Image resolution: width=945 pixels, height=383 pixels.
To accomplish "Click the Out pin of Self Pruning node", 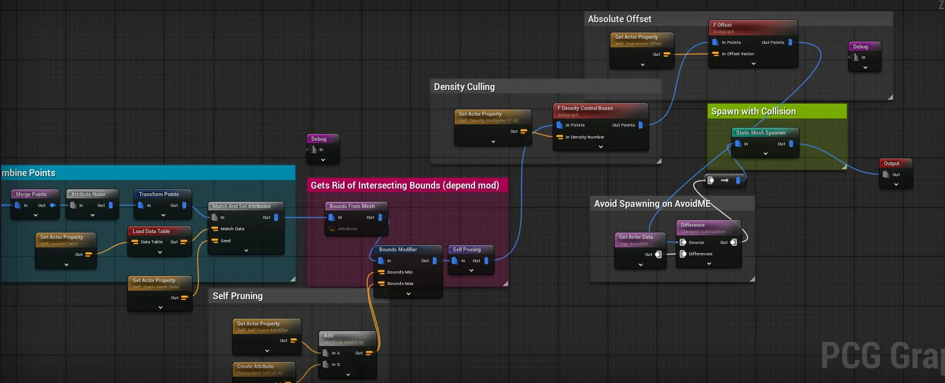I will (486, 261).
